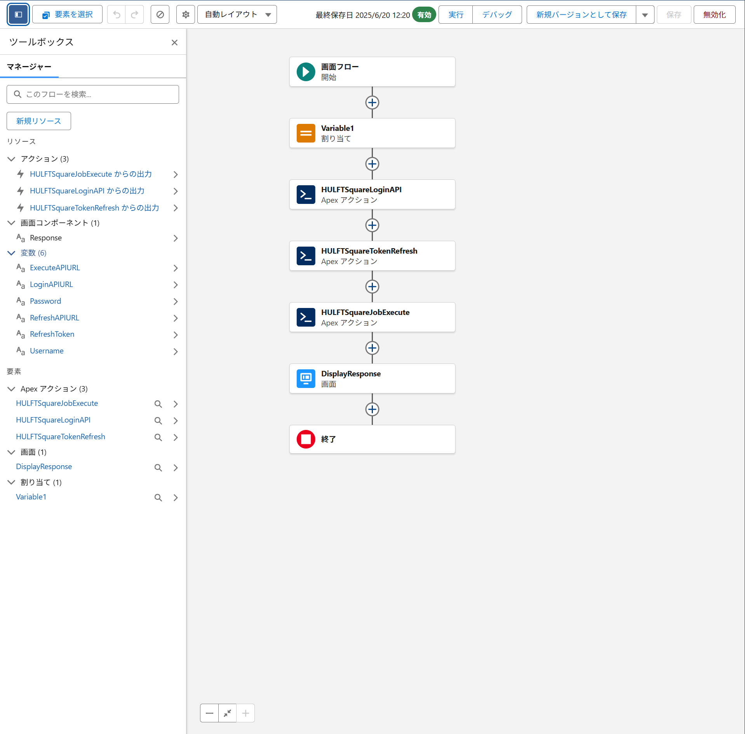Click the redo arrow icon

pos(134,15)
